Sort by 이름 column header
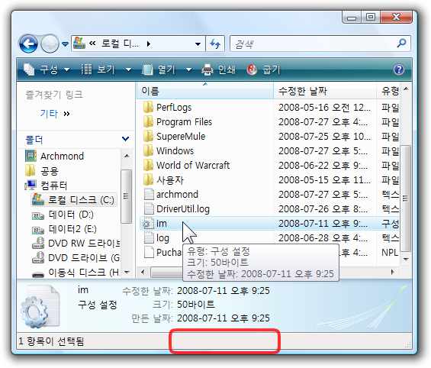Viewport: 431px width, 368px height. (x=205, y=91)
